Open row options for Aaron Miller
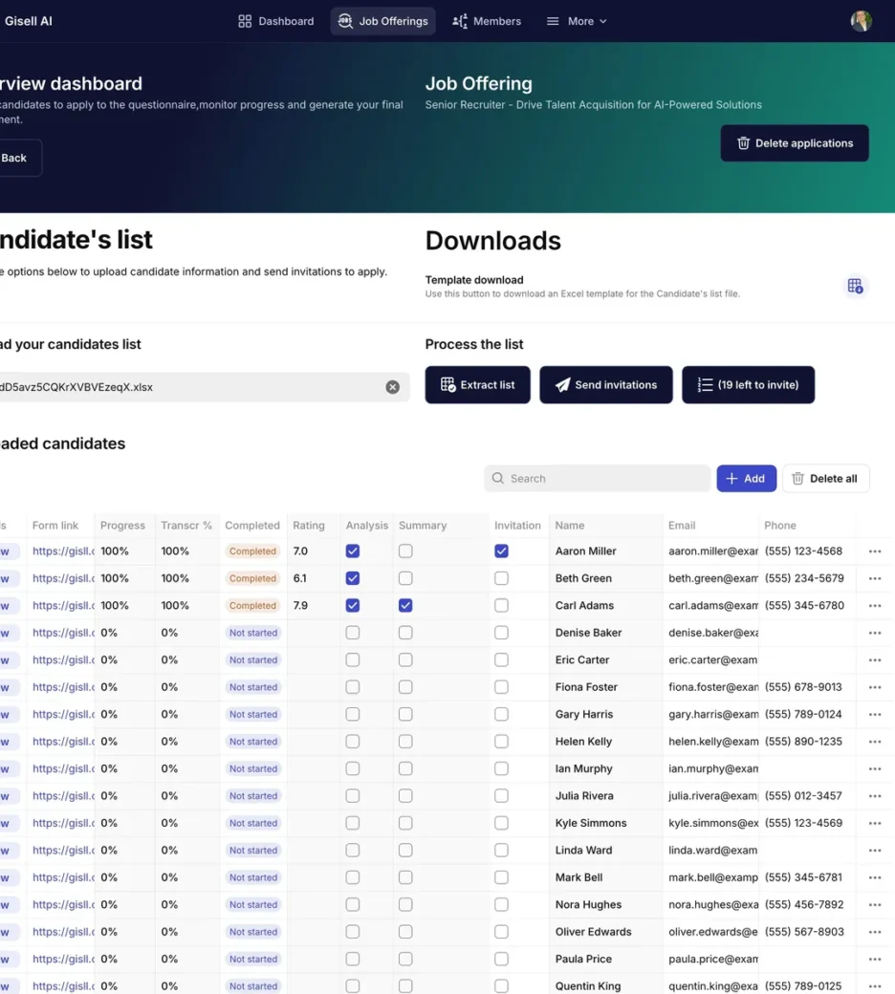Screen dimensions: 895x994 point(874,551)
